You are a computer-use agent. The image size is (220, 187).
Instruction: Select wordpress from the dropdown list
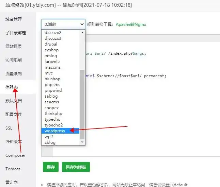point(54,131)
